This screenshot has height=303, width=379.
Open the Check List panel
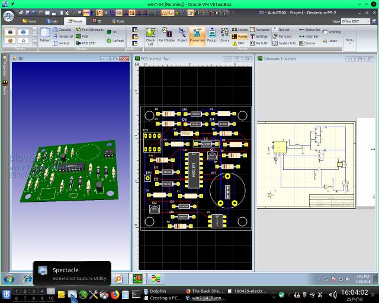tap(150, 37)
